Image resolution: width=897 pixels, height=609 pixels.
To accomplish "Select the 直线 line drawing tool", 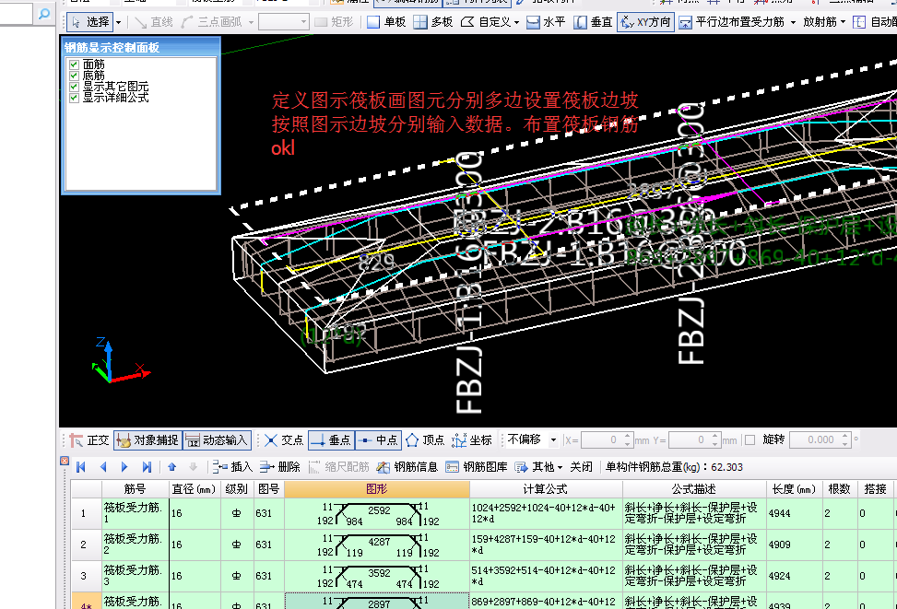I will click(x=153, y=22).
